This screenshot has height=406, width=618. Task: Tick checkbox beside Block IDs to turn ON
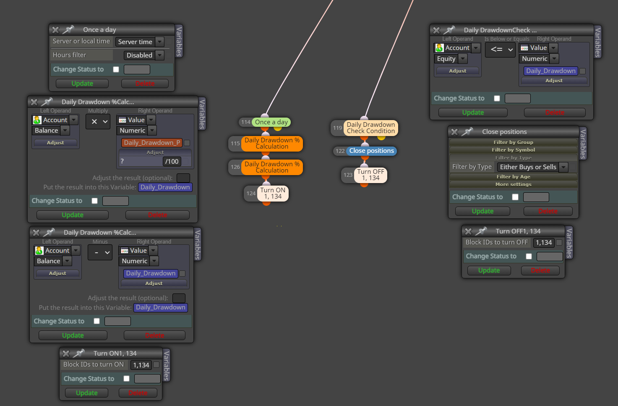(x=156, y=365)
